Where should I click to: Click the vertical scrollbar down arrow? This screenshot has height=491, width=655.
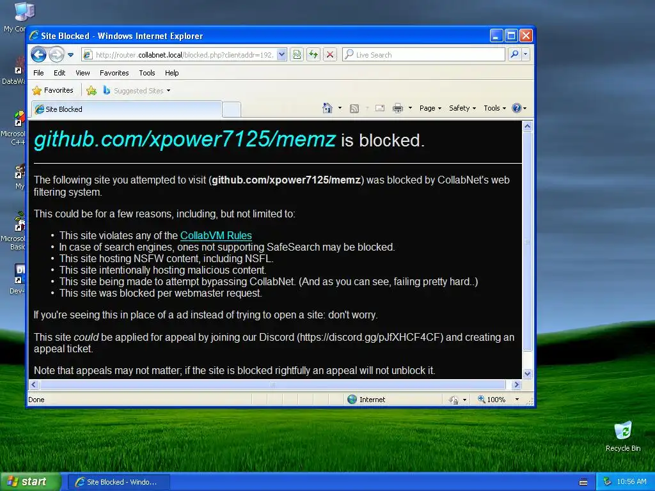(x=527, y=373)
